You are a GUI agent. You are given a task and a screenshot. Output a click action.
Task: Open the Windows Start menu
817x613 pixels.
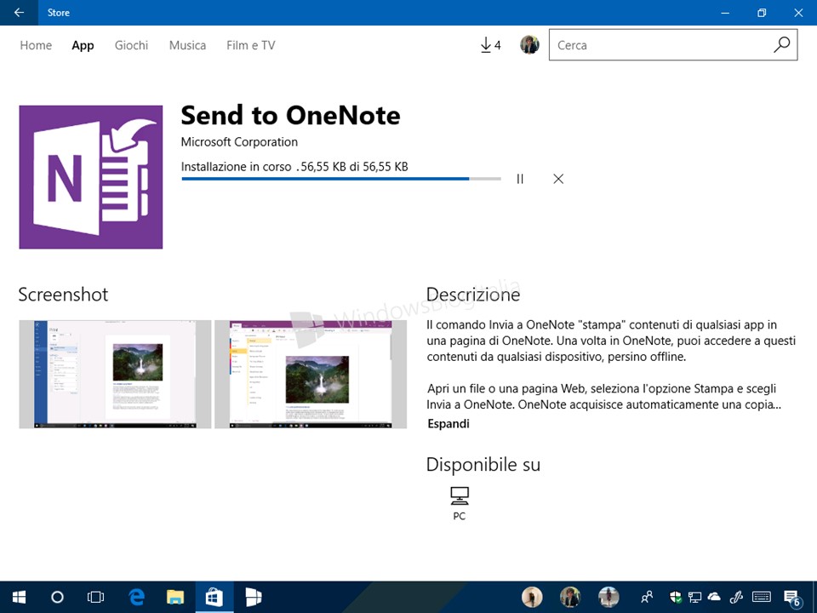pyautogui.click(x=19, y=598)
